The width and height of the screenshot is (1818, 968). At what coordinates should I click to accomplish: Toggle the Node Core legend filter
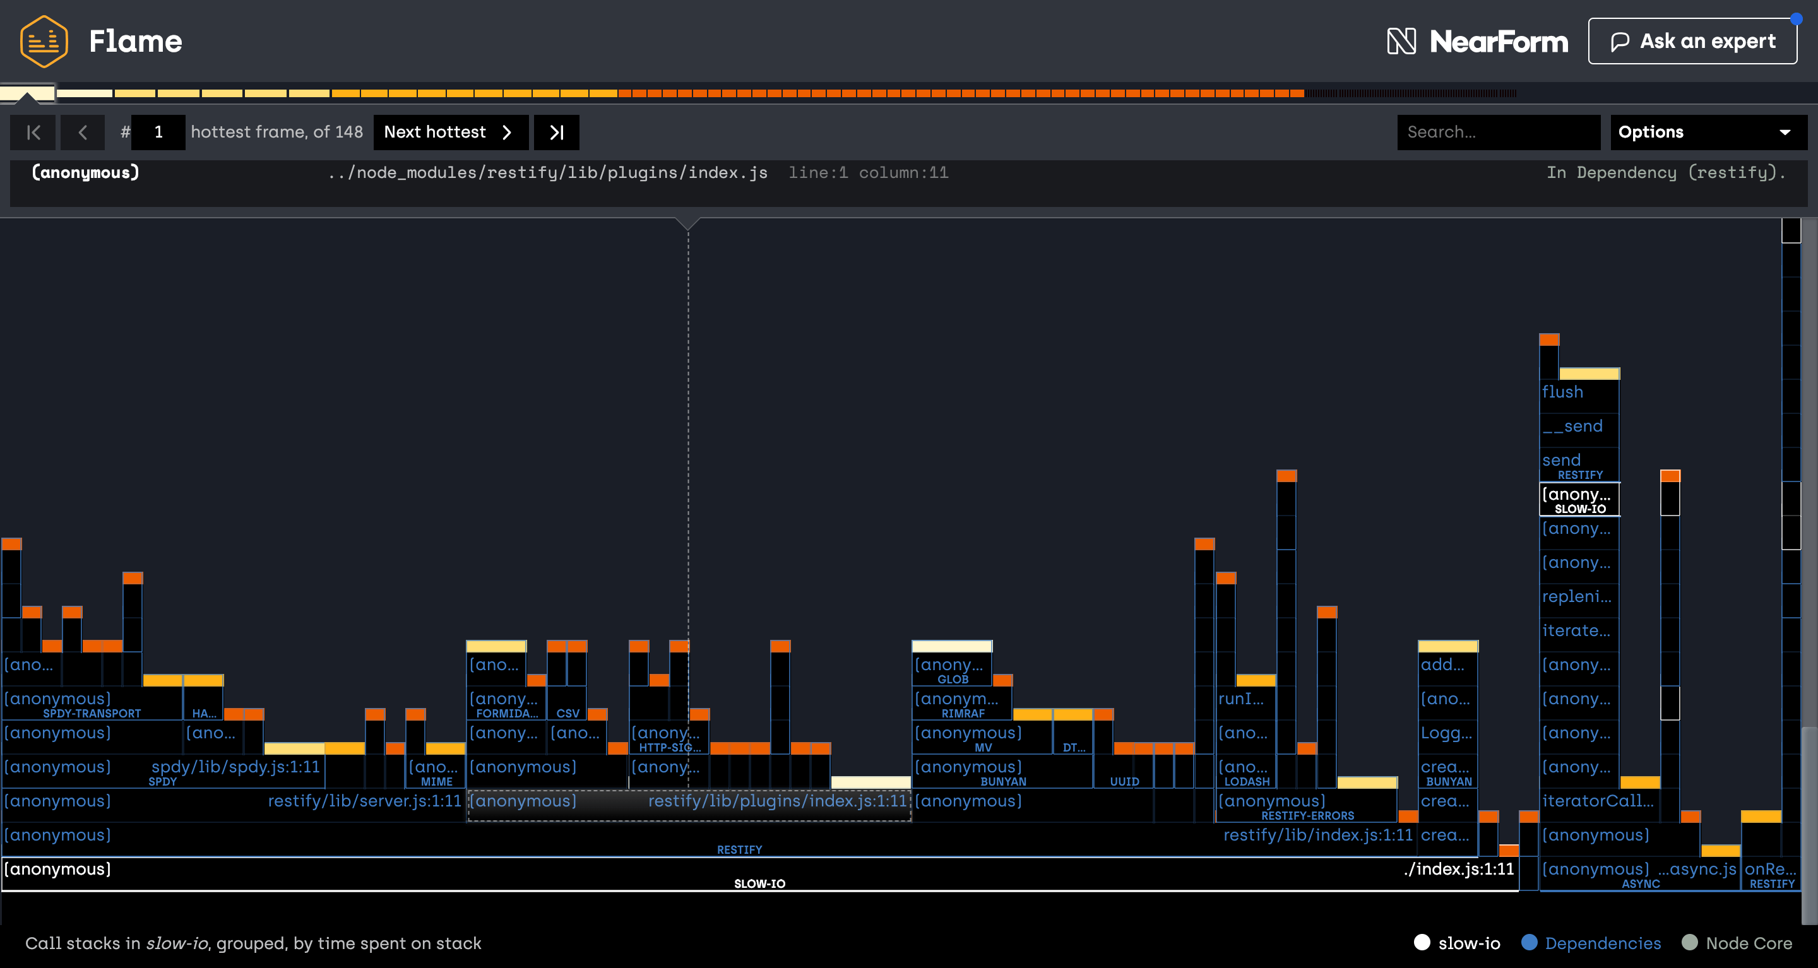(1737, 943)
